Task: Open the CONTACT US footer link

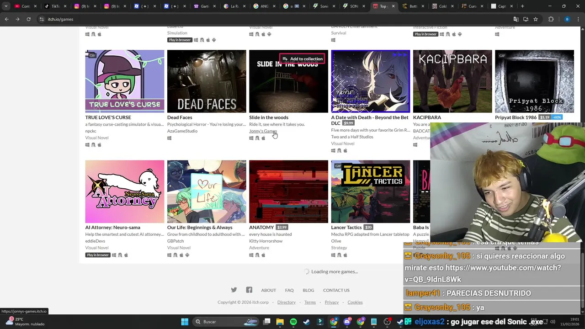Action: [336, 290]
